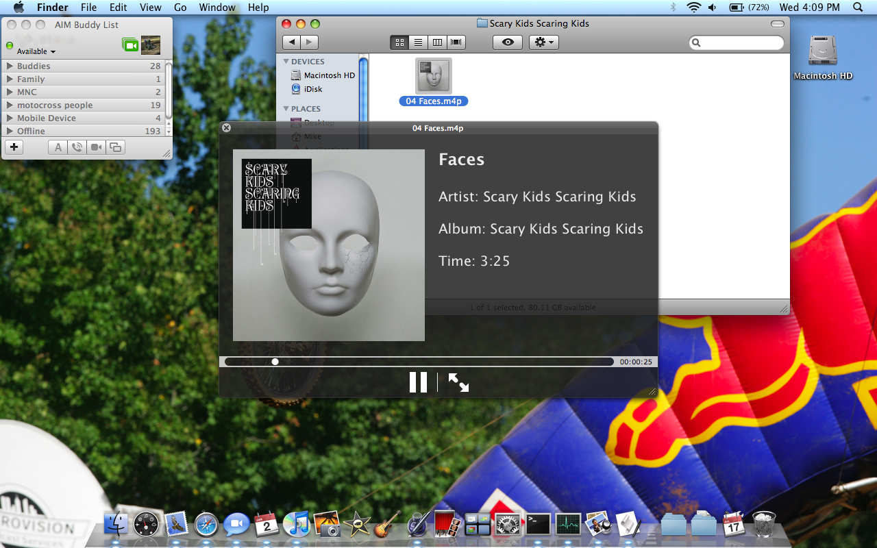Open the Trash in the Dock
The height and width of the screenshot is (548, 877).
pyautogui.click(x=764, y=525)
